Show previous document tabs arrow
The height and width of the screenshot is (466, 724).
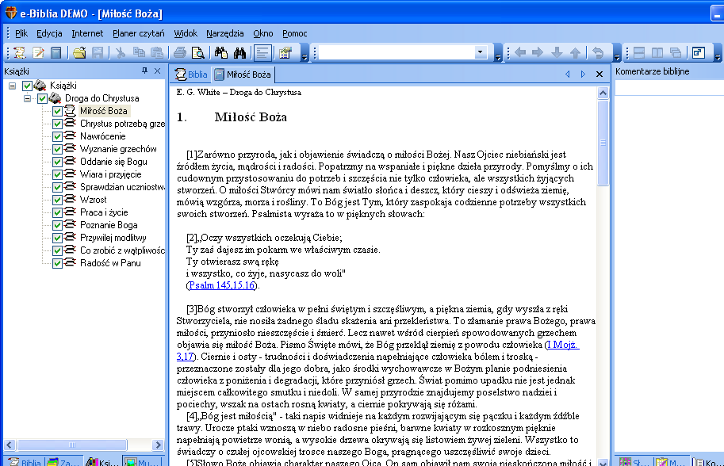[x=568, y=74]
